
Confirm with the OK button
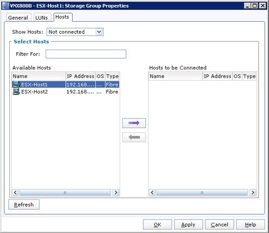[x=157, y=225]
